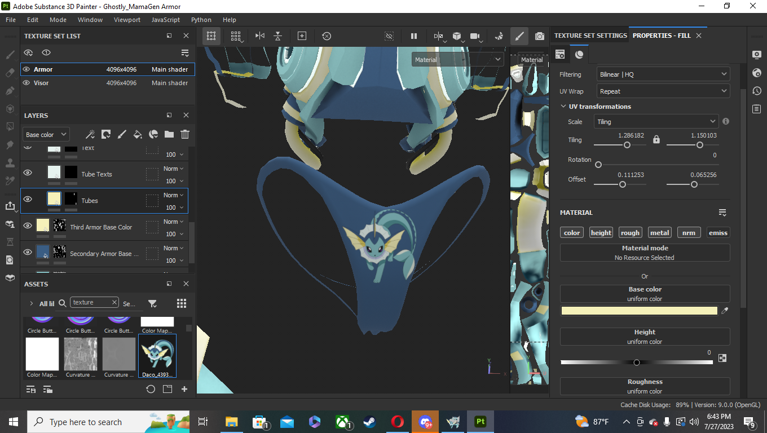Open the Export textures icon in left toolbar
Image resolution: width=767 pixels, height=433 pixels.
tap(10, 206)
